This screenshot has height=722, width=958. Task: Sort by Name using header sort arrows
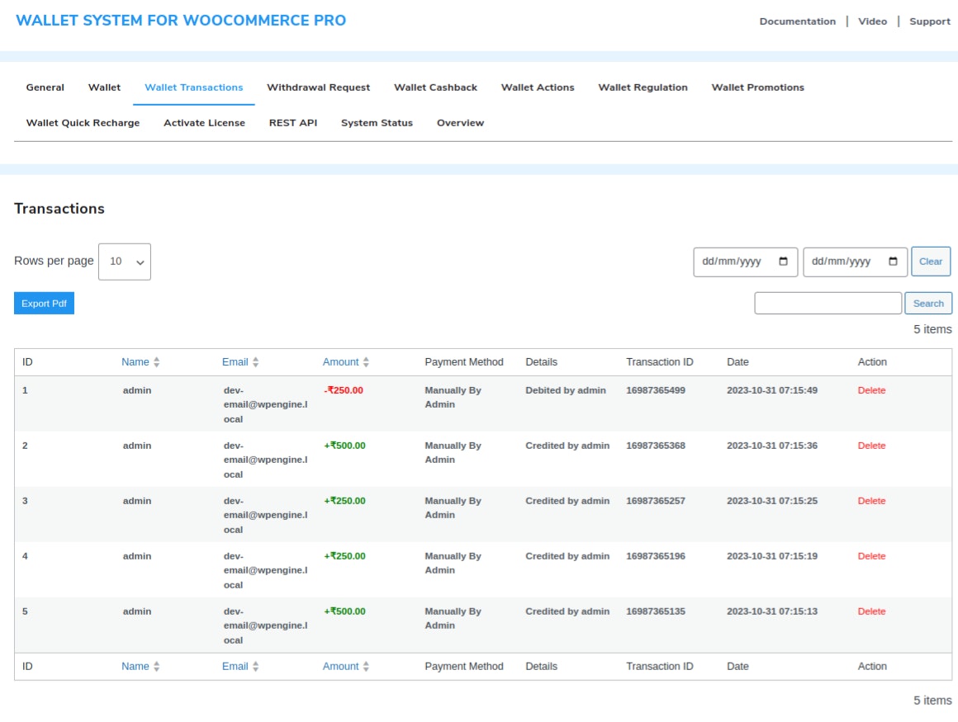(x=156, y=362)
